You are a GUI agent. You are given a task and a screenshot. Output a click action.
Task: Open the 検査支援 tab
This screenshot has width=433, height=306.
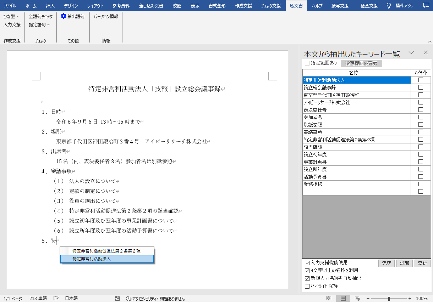pos(369,6)
